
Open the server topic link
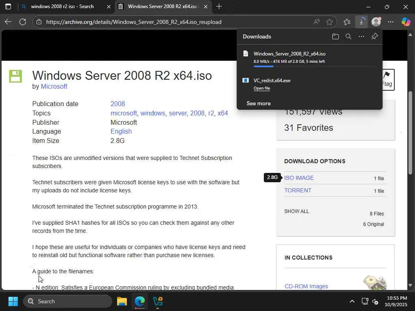(x=178, y=113)
